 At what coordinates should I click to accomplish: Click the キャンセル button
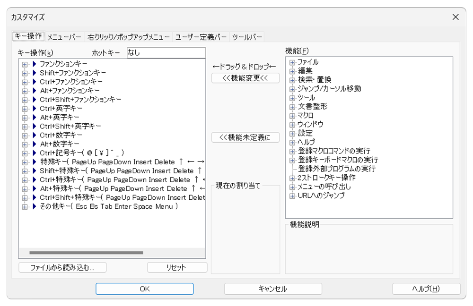(273, 289)
